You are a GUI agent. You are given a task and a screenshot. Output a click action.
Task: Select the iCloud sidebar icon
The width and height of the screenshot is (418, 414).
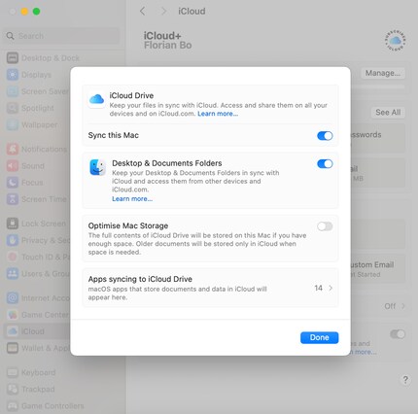(x=13, y=331)
